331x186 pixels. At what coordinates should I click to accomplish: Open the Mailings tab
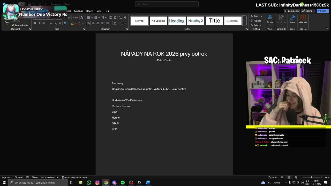click(x=78, y=11)
